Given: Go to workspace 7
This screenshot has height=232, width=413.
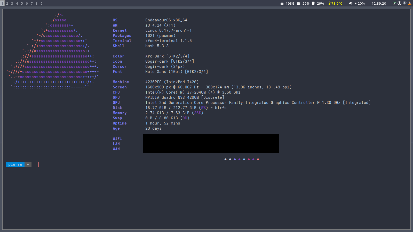Looking at the screenshot, I should [32, 3].
